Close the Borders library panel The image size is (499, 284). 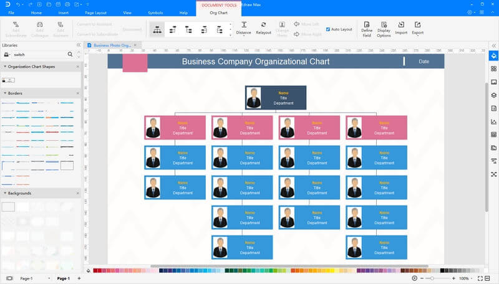click(x=77, y=93)
